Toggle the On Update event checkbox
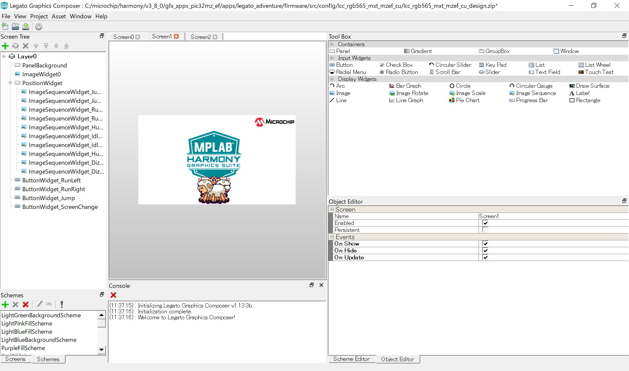The height and width of the screenshot is (371, 629). [x=485, y=257]
